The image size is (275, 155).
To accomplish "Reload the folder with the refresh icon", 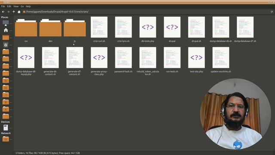I will (272, 12).
